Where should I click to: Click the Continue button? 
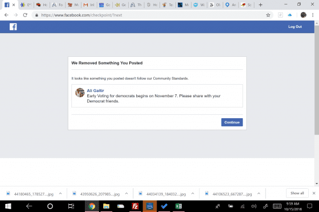[x=232, y=122]
